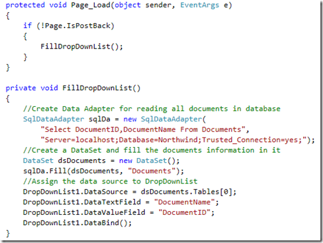Click the Page_Load method name
The image size is (323, 243).
click(x=90, y=5)
